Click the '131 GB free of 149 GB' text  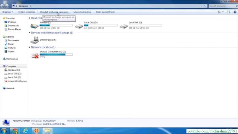94,28
